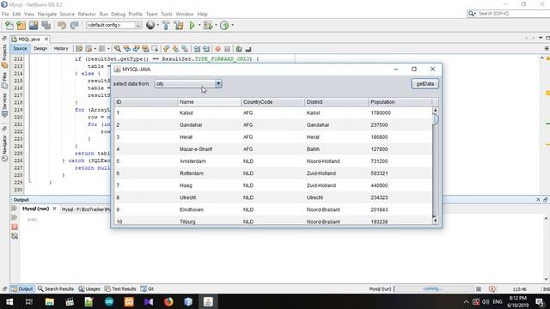Open the Usages bottom tab
The height and width of the screenshot is (309, 550).
click(x=89, y=289)
